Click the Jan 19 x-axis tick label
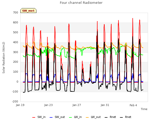 pos(20,105)
